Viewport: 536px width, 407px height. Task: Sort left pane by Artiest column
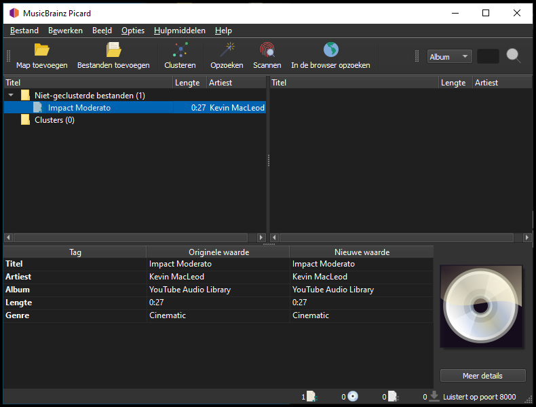point(236,83)
